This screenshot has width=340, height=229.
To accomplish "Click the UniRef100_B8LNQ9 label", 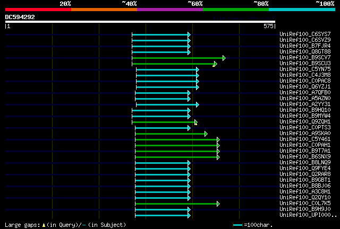I will (305, 163).
